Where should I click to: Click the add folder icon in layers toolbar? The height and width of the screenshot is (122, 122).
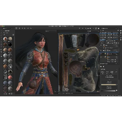(x=116, y=43)
